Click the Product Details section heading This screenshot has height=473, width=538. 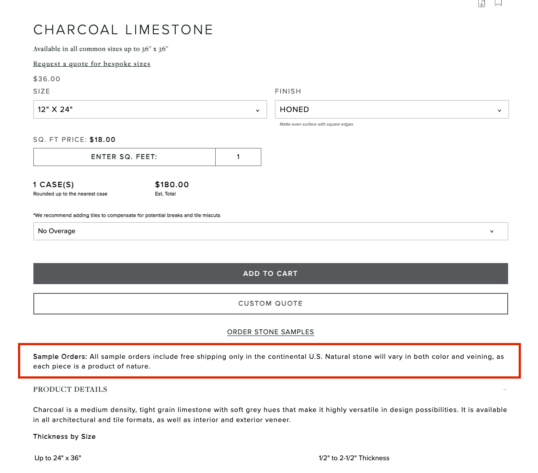[70, 390]
